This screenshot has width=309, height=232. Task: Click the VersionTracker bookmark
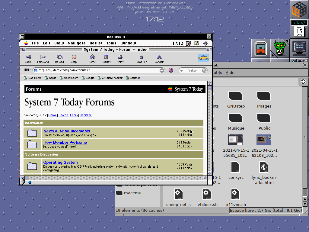110,78
